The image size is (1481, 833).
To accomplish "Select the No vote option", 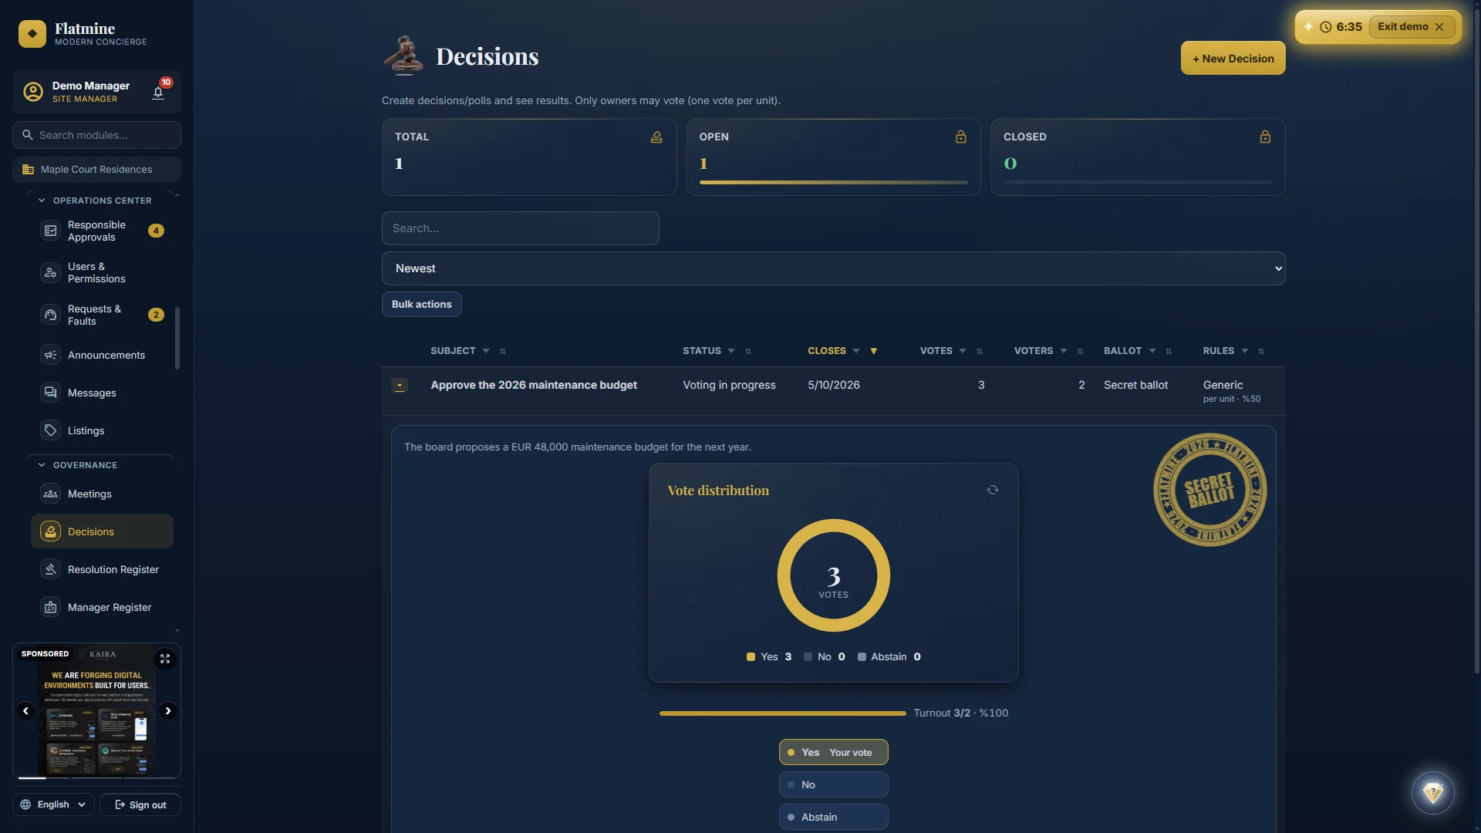I will pyautogui.click(x=833, y=784).
